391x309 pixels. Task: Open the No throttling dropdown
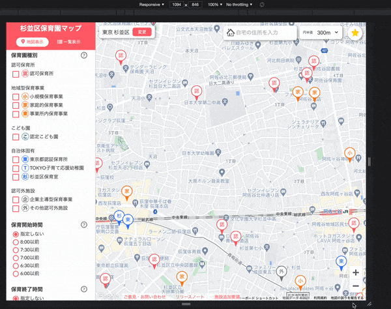[x=239, y=5]
